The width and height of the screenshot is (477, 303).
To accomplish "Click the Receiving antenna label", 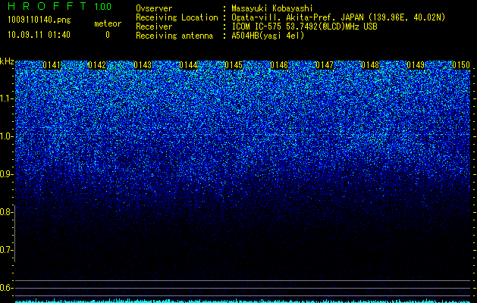I will pyautogui.click(x=174, y=36).
